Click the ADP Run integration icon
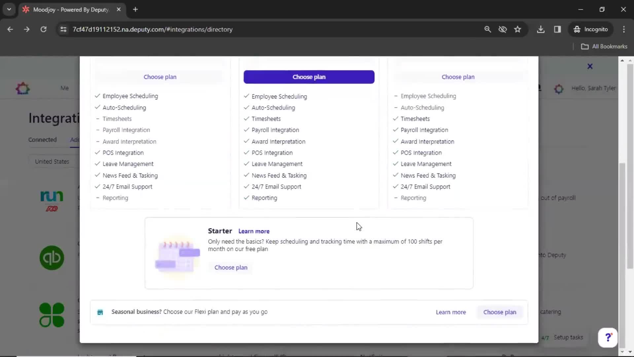Viewport: 634px width, 357px height. click(52, 201)
